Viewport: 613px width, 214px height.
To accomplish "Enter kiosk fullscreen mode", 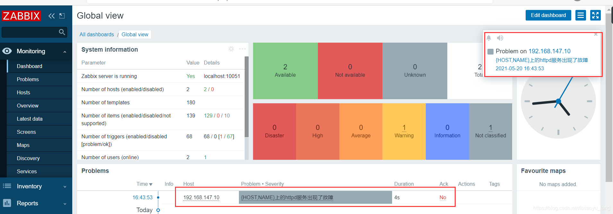I will coord(595,15).
